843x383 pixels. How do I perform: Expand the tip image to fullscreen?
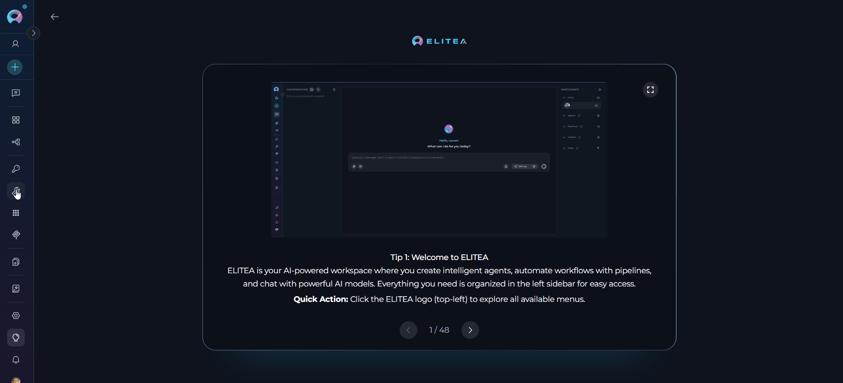pyautogui.click(x=650, y=90)
